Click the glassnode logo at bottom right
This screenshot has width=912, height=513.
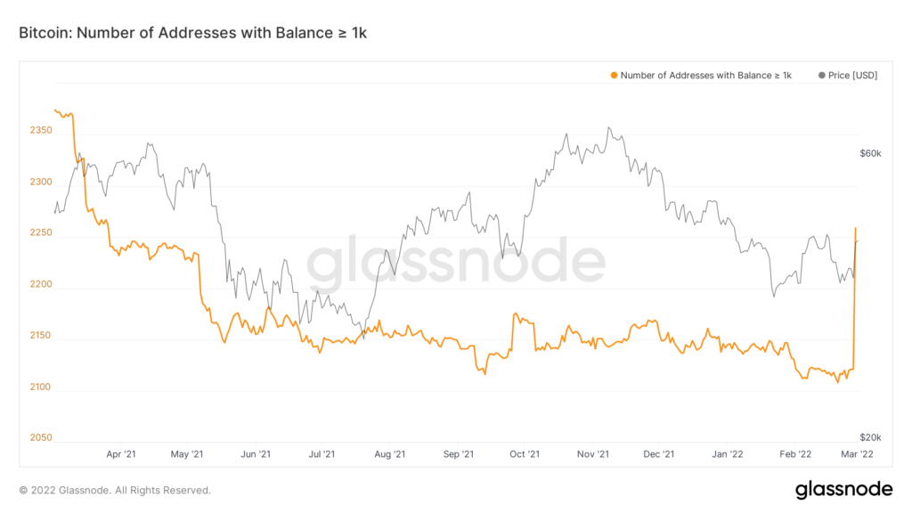point(843,489)
